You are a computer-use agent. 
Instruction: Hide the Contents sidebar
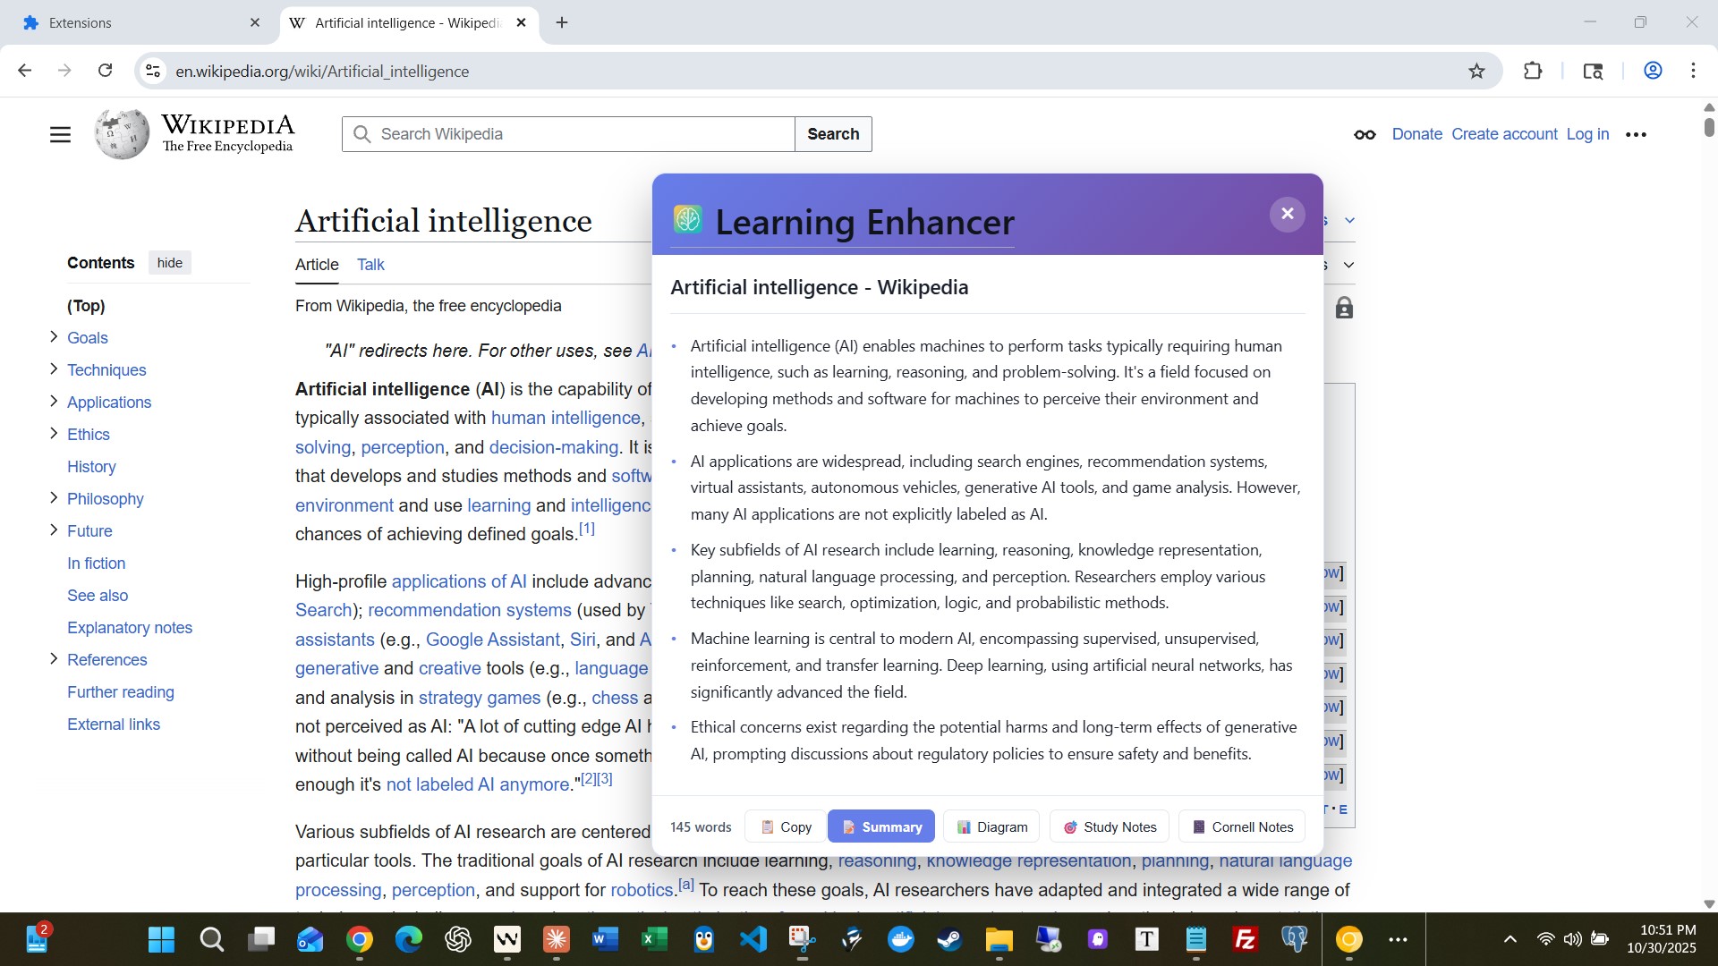(169, 263)
